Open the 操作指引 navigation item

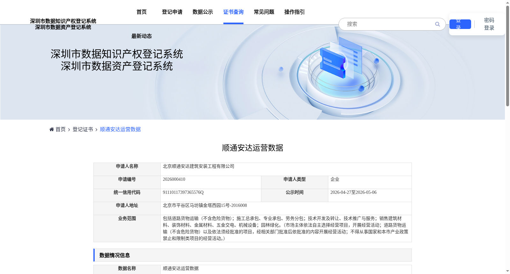click(x=295, y=12)
